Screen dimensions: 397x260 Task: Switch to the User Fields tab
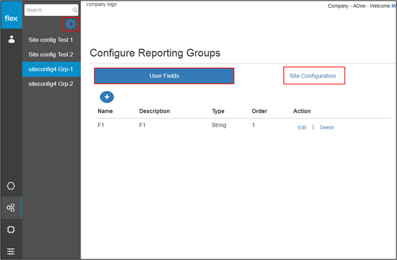[x=164, y=76]
